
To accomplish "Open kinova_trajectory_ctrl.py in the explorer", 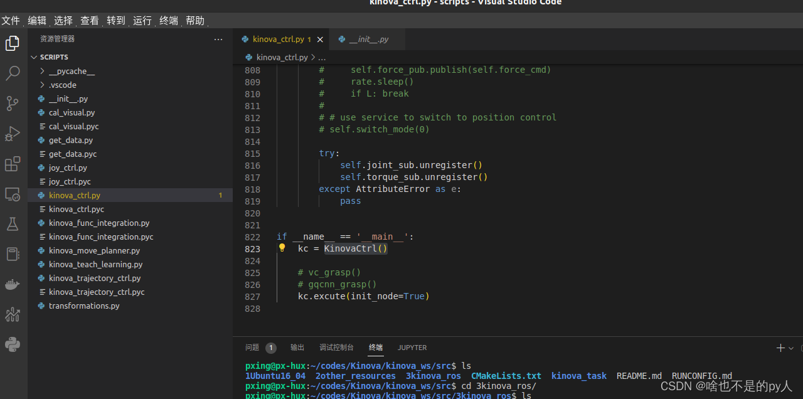I will (130, 278).
